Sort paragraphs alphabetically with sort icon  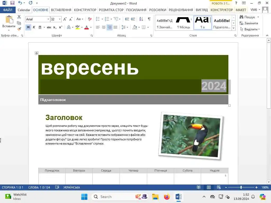141,19
